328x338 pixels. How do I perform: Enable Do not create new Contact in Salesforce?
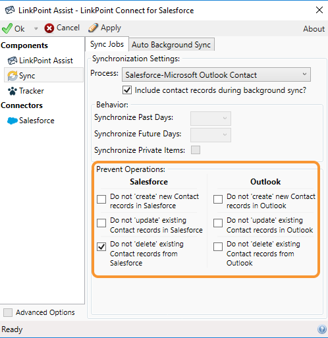[x=101, y=199]
